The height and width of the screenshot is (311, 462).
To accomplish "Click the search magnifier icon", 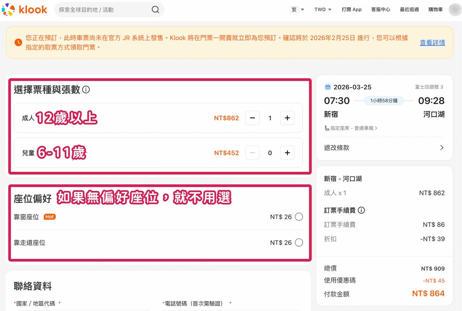I will pyautogui.click(x=155, y=10).
